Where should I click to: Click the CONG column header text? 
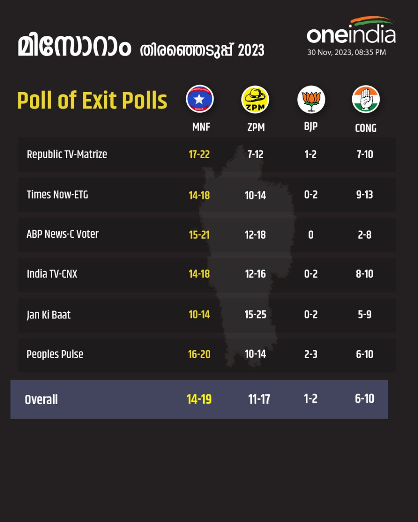pyautogui.click(x=366, y=128)
